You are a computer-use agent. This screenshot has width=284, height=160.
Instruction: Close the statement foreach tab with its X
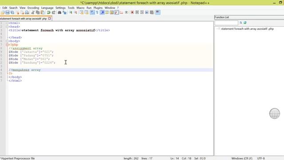[x=49, y=19]
